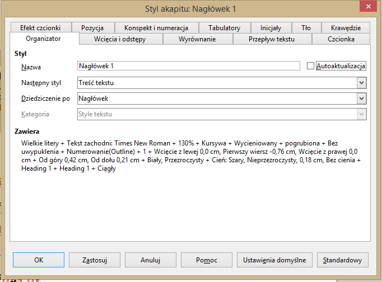Select the Tabulatory tab
This screenshot has height=282, width=382.
coord(225,28)
